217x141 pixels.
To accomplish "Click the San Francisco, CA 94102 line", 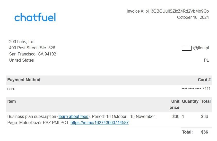I will [x=32, y=54].
